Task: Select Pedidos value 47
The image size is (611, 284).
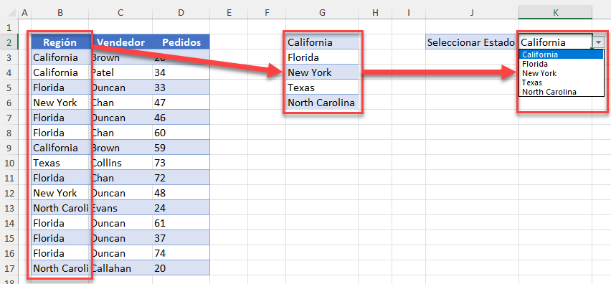Action: (181, 103)
